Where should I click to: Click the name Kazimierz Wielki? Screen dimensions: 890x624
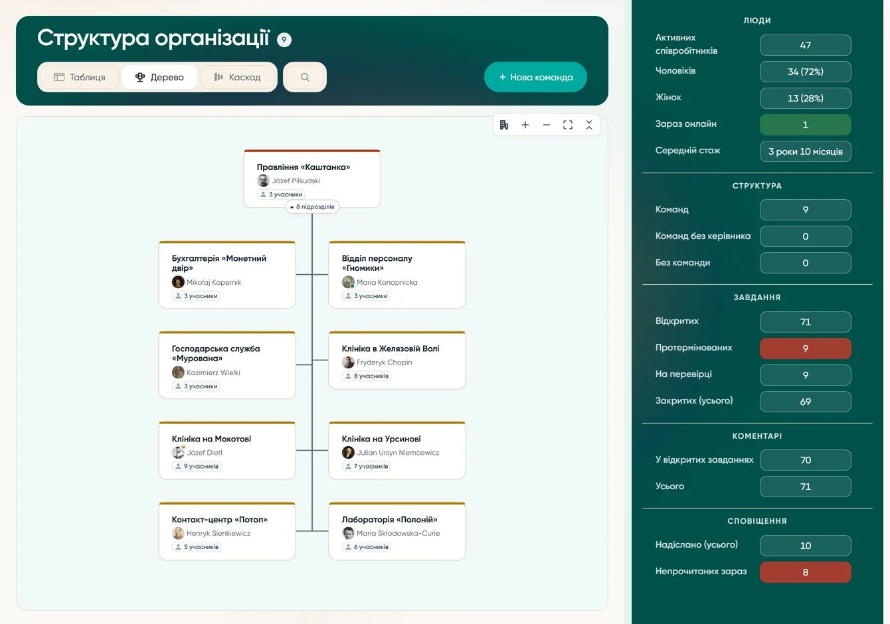pyautogui.click(x=213, y=372)
